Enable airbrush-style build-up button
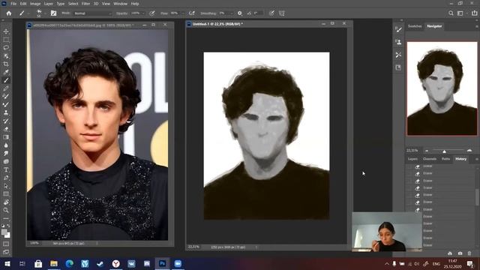 tap(192, 13)
